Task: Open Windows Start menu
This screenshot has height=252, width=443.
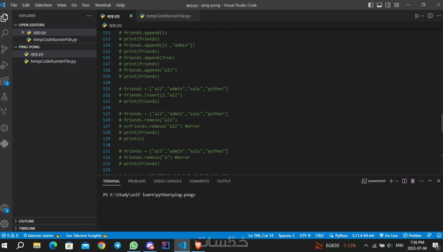Action: (x=4, y=246)
